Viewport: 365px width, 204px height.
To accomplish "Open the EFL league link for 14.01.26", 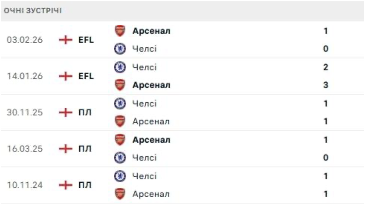I will (86, 76).
